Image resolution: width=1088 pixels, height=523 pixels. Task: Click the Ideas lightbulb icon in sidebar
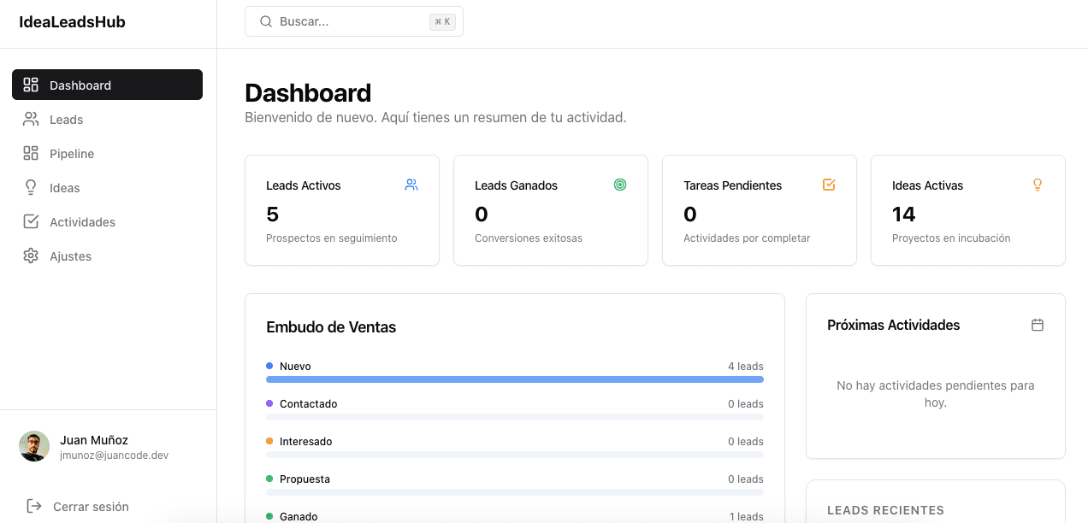(31, 187)
